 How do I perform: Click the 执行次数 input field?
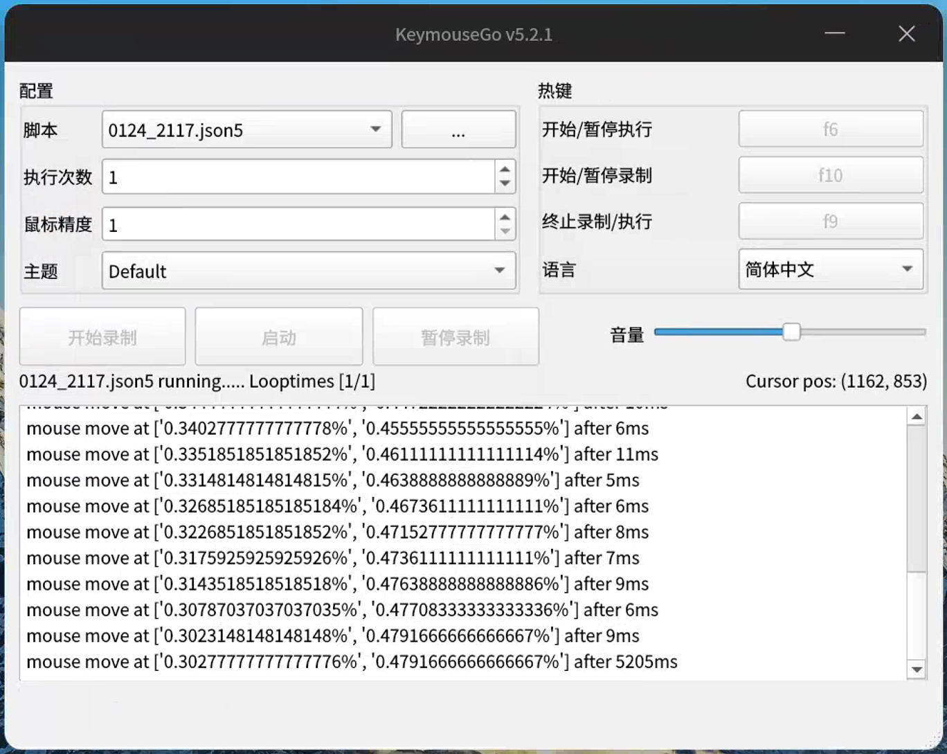pyautogui.click(x=298, y=177)
